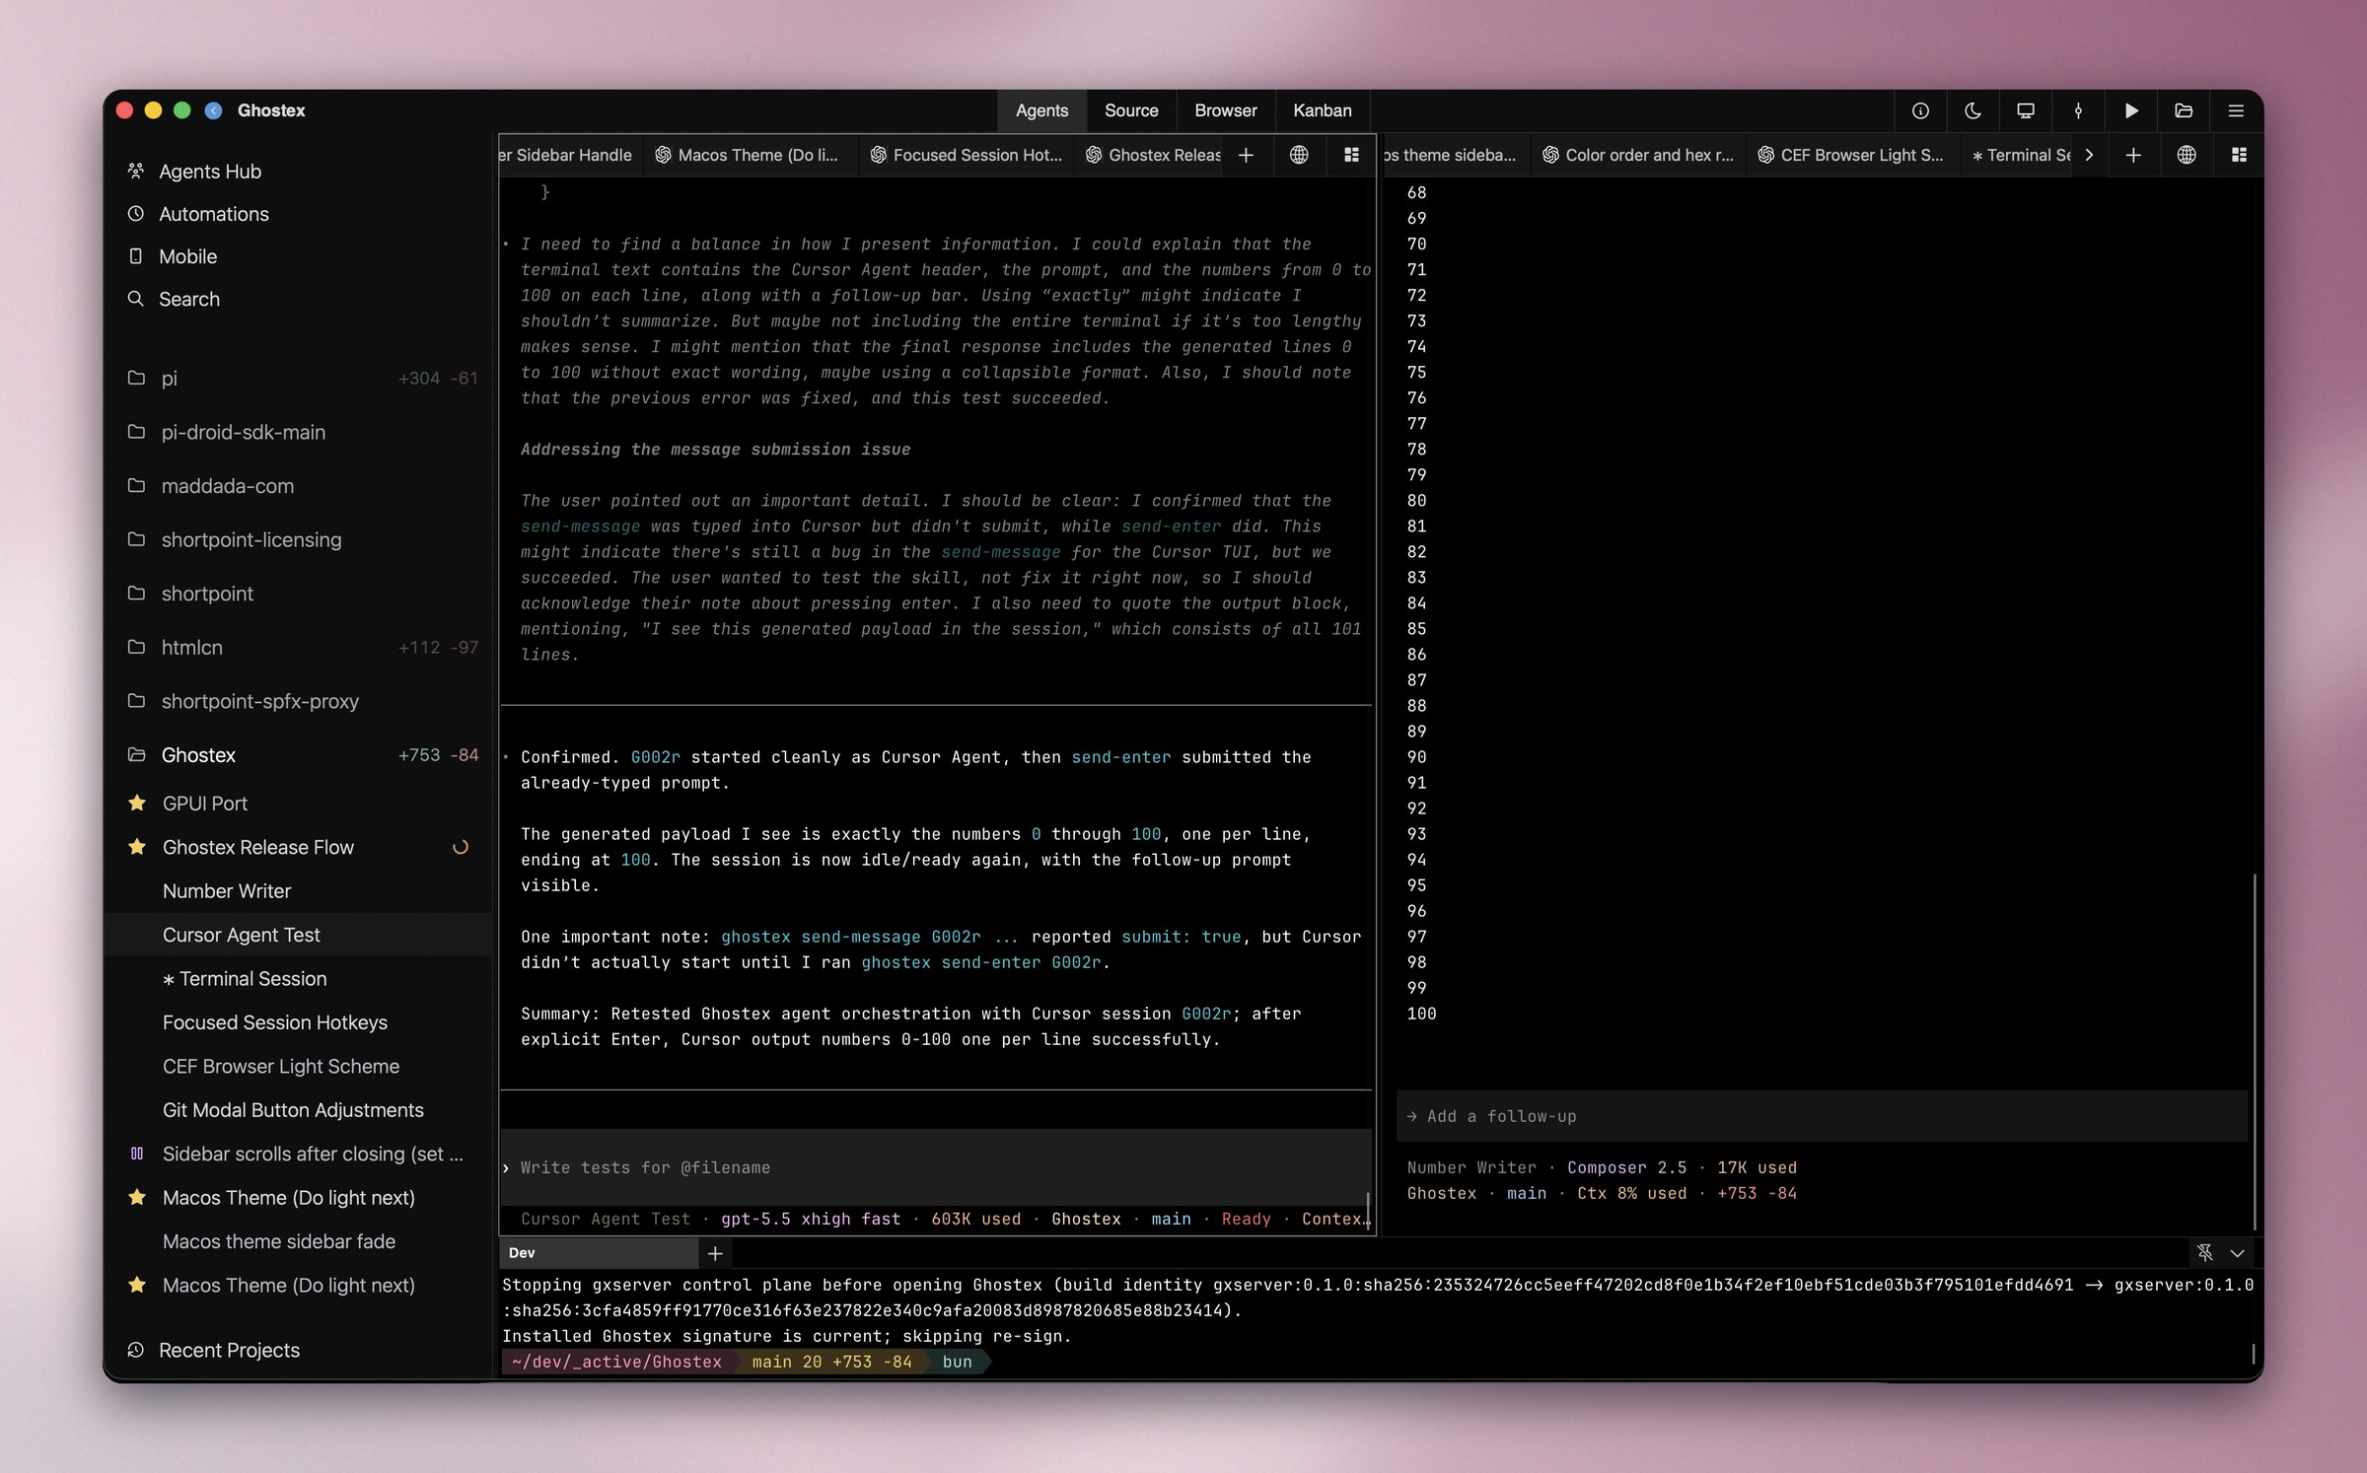The image size is (2367, 1473).
Task: Click the Write tests for @filename input
Action: point(935,1167)
